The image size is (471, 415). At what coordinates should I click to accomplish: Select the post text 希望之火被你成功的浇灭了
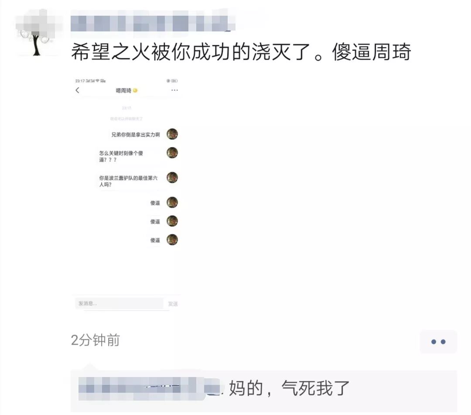[x=191, y=52]
